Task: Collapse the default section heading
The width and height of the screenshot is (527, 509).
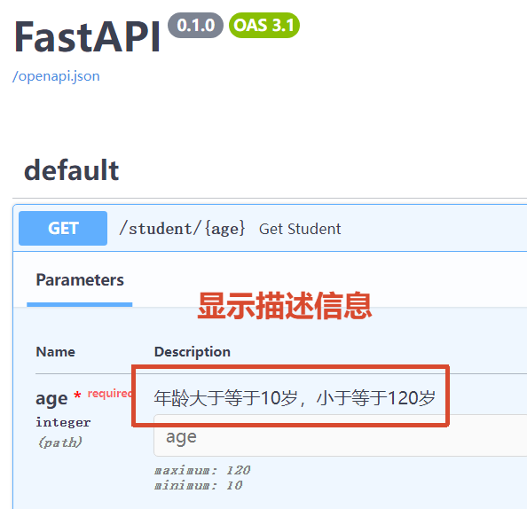Action: tap(71, 170)
